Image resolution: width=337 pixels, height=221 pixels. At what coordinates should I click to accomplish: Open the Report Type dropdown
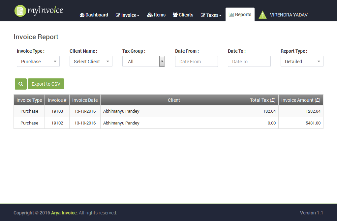pos(302,62)
